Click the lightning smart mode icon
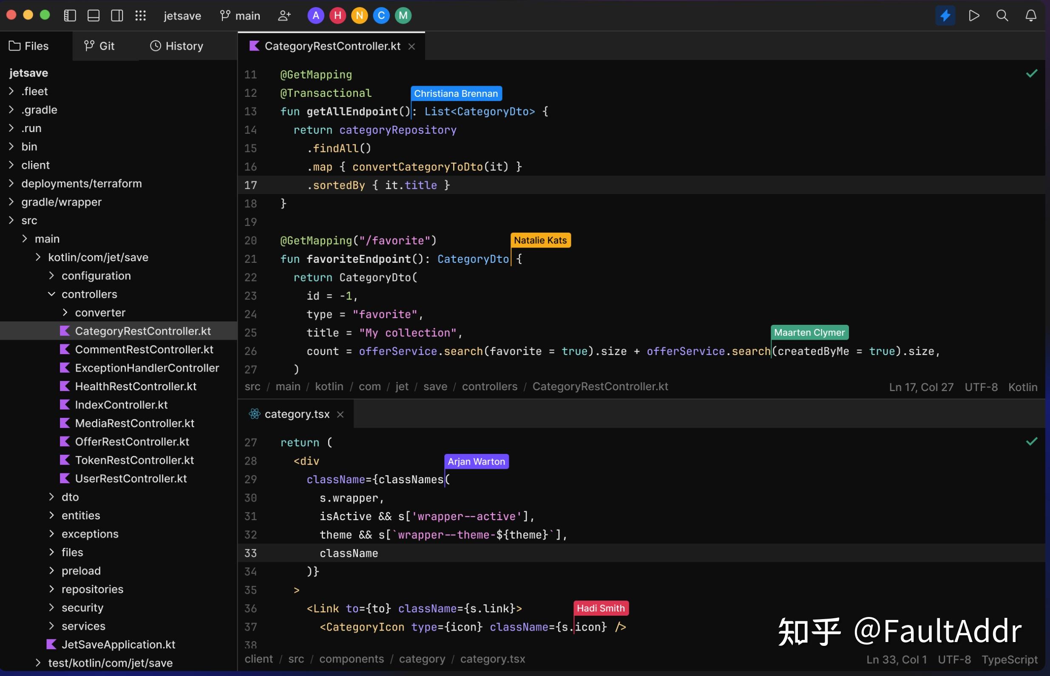1050x676 pixels. point(945,15)
